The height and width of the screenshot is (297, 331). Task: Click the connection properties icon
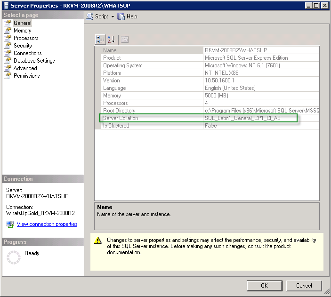(10, 224)
